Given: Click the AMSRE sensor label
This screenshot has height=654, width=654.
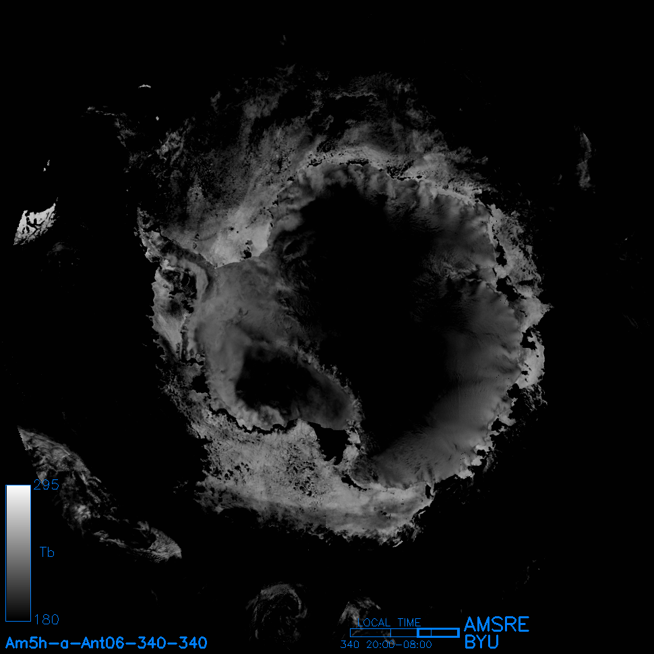Looking at the screenshot, I should 496,624.
